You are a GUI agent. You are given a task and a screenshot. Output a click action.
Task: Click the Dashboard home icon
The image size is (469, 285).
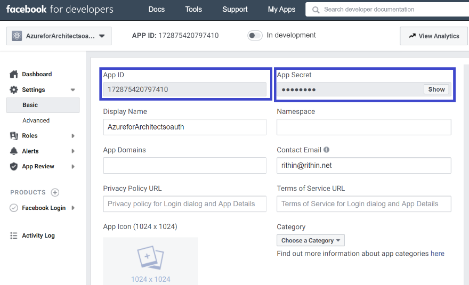click(14, 75)
